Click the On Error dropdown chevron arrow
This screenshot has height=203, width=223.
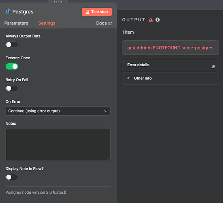pos(106,111)
